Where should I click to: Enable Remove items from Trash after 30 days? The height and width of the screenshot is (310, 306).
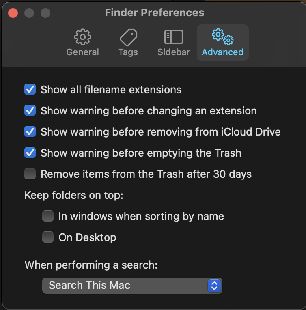30,174
